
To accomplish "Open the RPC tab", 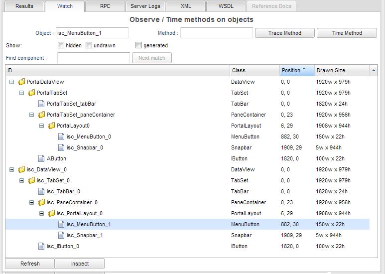I will (x=105, y=6).
